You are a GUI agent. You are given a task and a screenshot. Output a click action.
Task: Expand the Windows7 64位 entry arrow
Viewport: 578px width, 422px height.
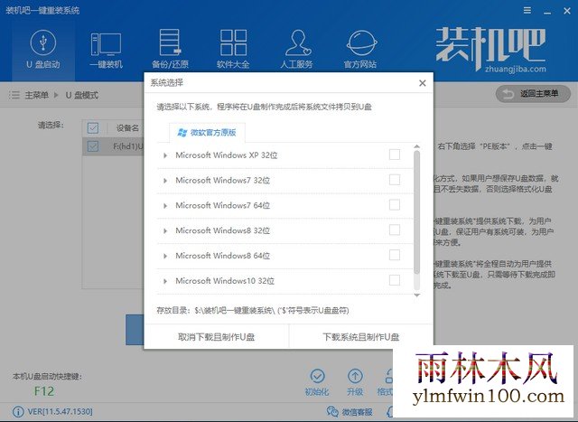(165, 206)
